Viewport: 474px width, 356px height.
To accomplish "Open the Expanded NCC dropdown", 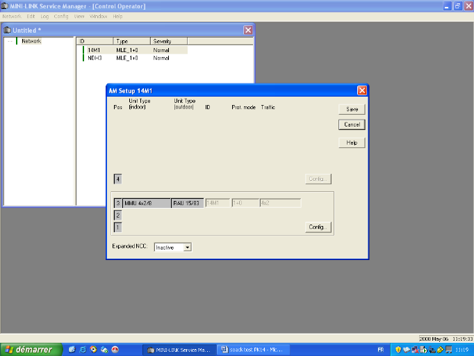I will coord(188,248).
